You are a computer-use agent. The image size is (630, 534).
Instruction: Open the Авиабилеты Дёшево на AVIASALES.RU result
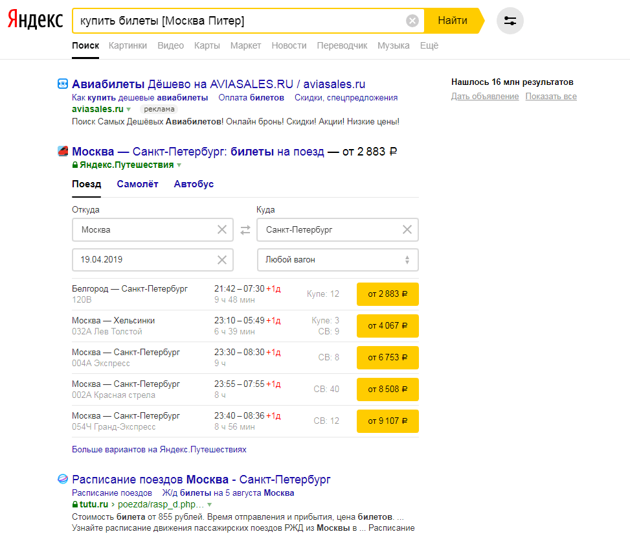coord(219,84)
